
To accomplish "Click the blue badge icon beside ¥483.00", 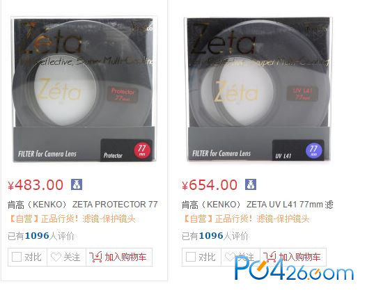I will tap(77, 184).
